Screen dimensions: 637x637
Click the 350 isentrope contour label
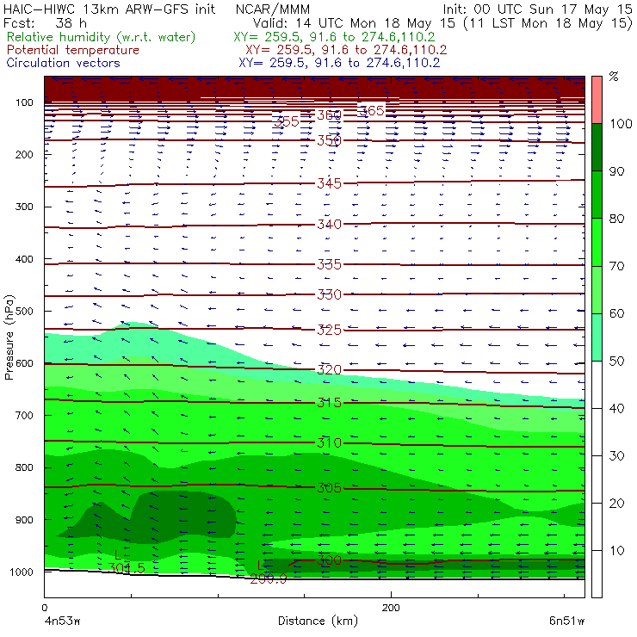click(x=329, y=140)
